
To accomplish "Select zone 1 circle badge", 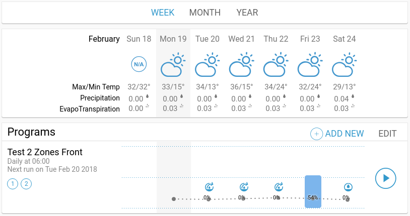I will point(13,184).
